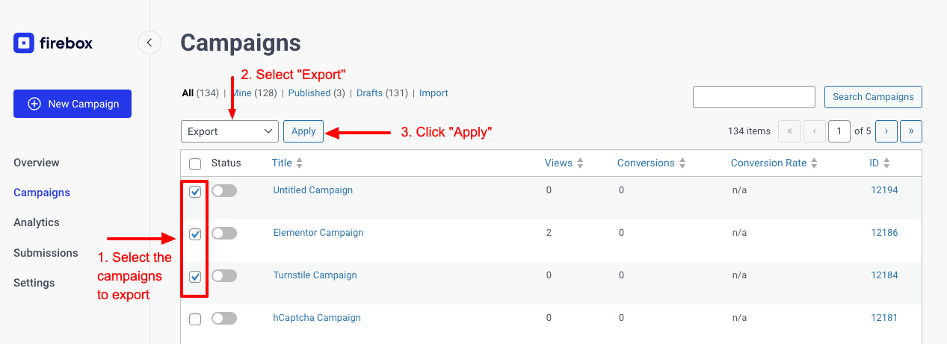
Task: Open Overview in the sidebar
Action: [x=37, y=163]
